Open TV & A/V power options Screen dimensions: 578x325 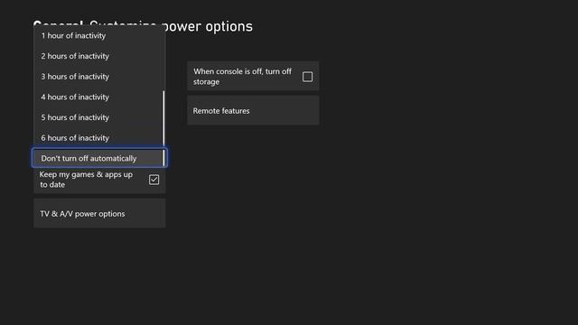coord(99,214)
